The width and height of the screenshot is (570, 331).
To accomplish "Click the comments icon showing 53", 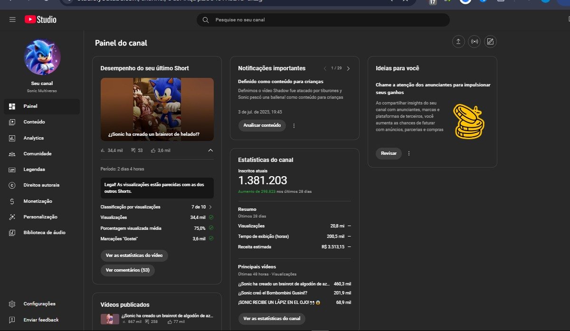I will click(x=133, y=151).
